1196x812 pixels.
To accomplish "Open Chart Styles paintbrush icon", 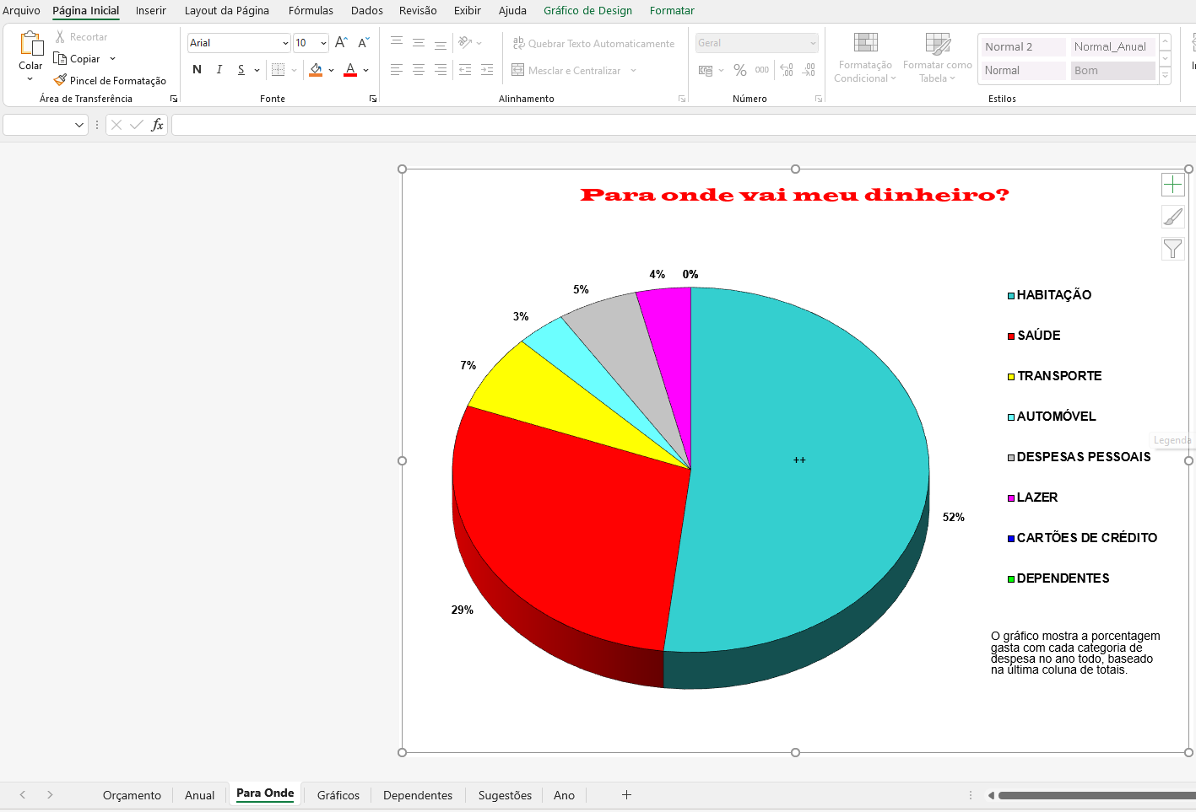I will pyautogui.click(x=1172, y=217).
